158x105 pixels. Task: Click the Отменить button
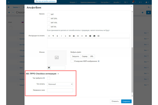(x=115, y=101)
